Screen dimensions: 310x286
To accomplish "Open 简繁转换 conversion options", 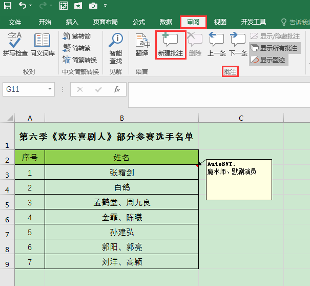I will point(80,60).
